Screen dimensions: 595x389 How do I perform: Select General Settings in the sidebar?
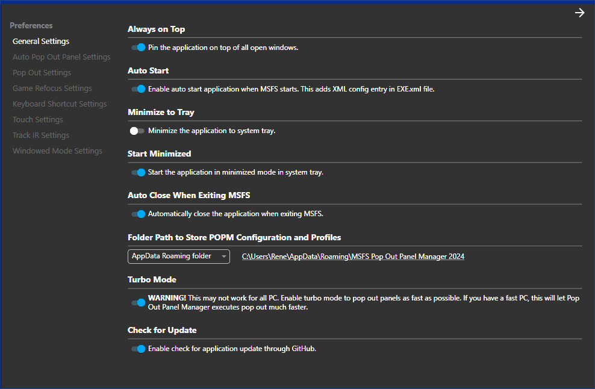(41, 42)
